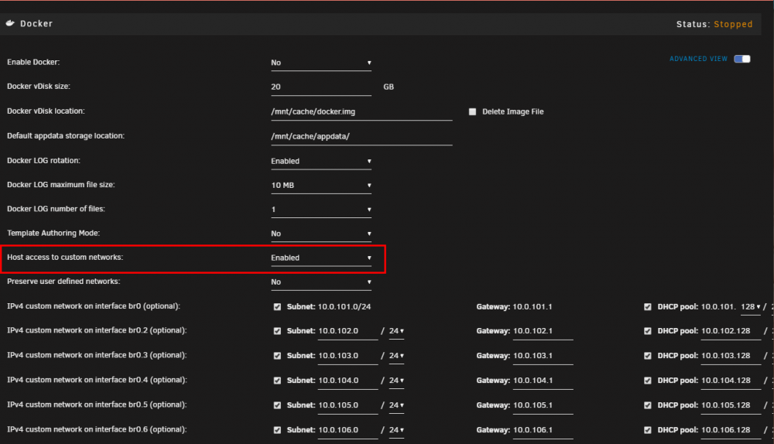The height and width of the screenshot is (444, 774).
Task: Click the Host access to custom networks label
Action: [x=65, y=257]
